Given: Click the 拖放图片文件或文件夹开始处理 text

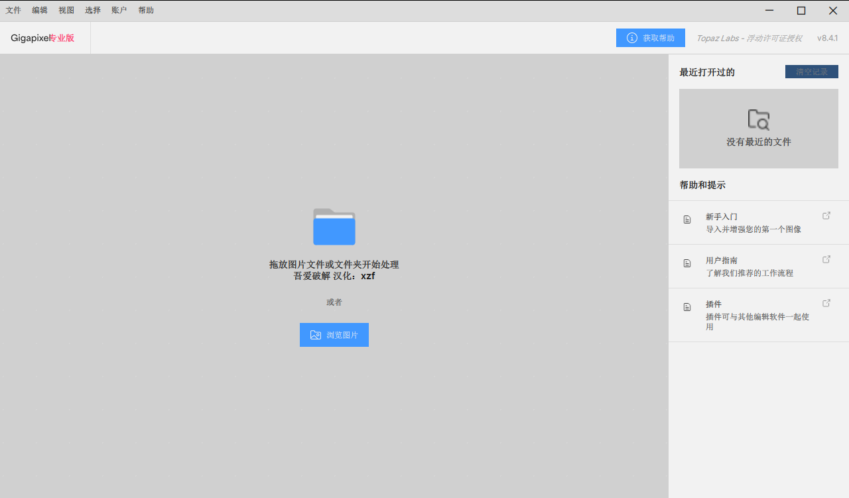Looking at the screenshot, I should (x=334, y=265).
